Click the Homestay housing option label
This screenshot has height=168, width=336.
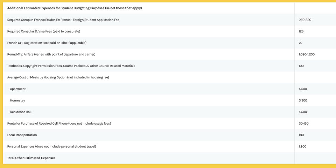(x=17, y=100)
